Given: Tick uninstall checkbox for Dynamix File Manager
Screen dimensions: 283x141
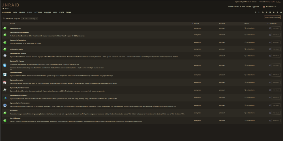Looking at the screenshot, I should (270, 65).
